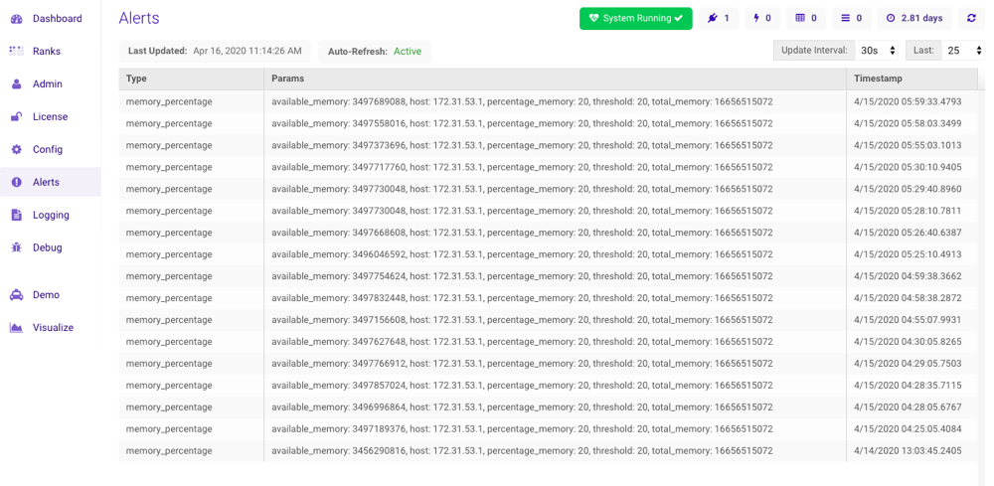Click params with available_memory 3497689088
The image size is (994, 486).
[523, 101]
